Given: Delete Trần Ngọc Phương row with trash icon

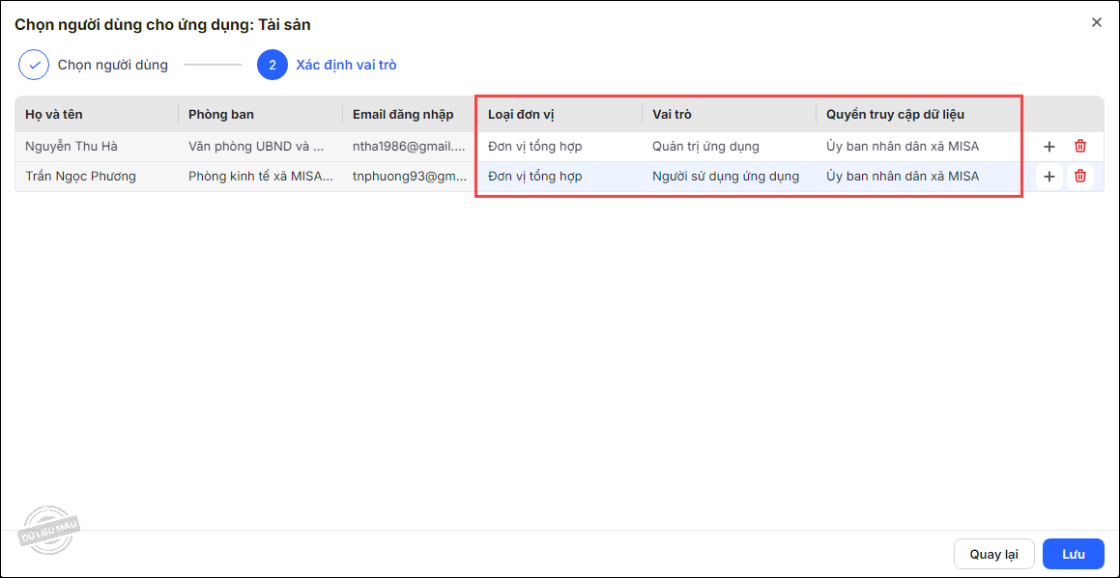Looking at the screenshot, I should point(1080,177).
